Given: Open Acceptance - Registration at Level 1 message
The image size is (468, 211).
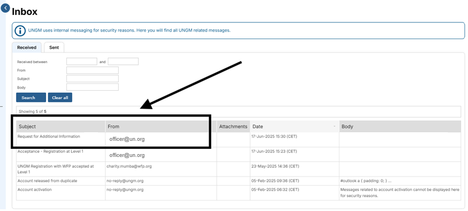Looking at the screenshot, I should tap(51, 151).
